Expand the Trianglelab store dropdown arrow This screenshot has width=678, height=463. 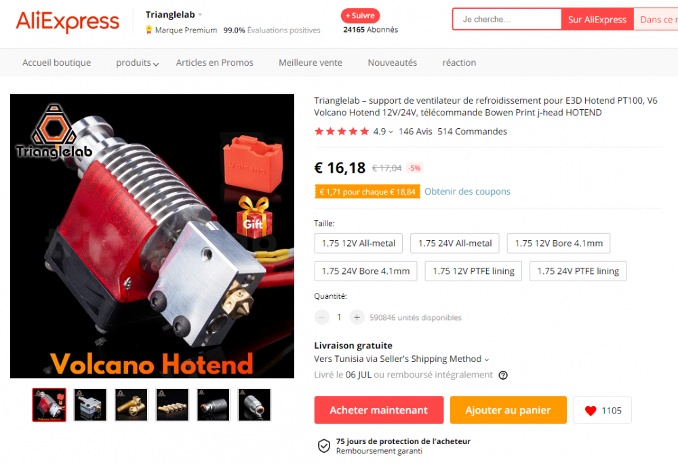pyautogui.click(x=200, y=15)
